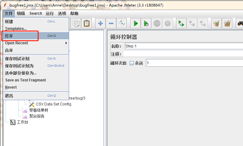Open the 选项 menu
This screenshot has width=243, height=146.
tap(62, 13)
